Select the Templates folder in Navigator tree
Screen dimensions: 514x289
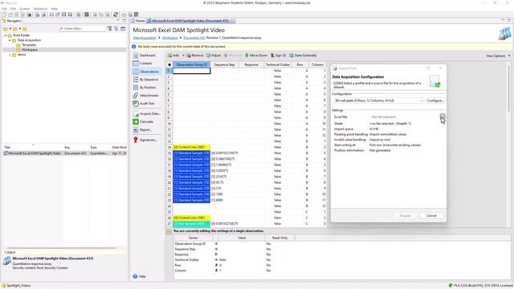(x=29, y=45)
